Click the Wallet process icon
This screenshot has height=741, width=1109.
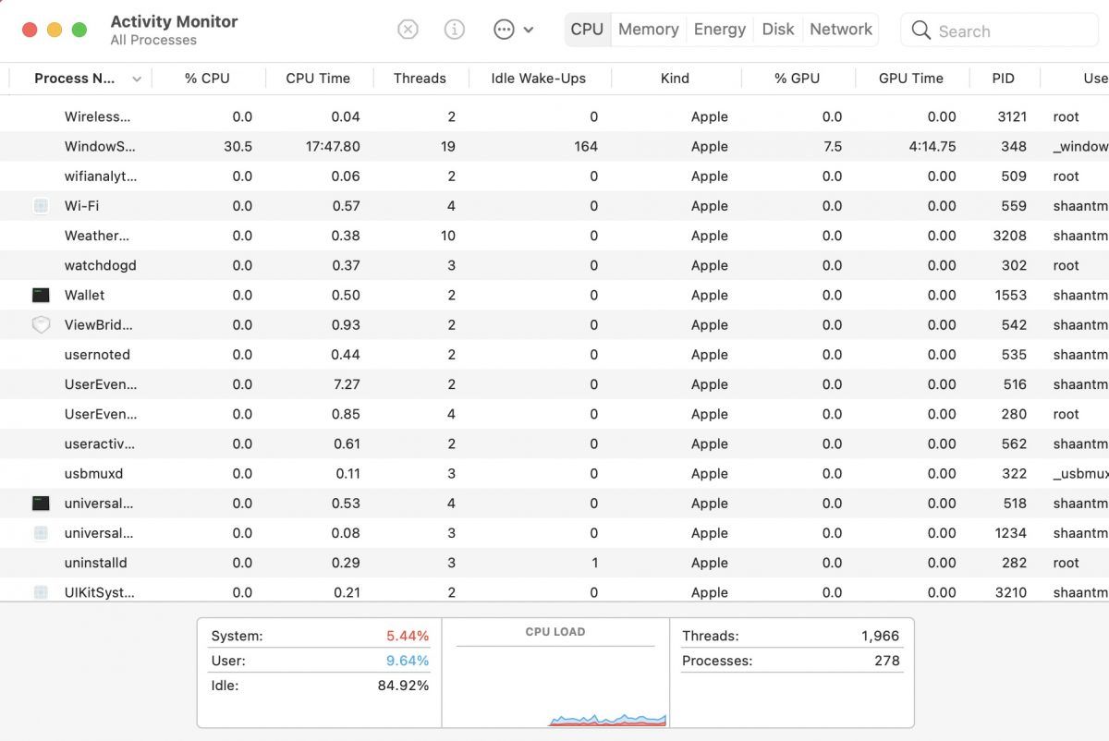click(x=41, y=296)
